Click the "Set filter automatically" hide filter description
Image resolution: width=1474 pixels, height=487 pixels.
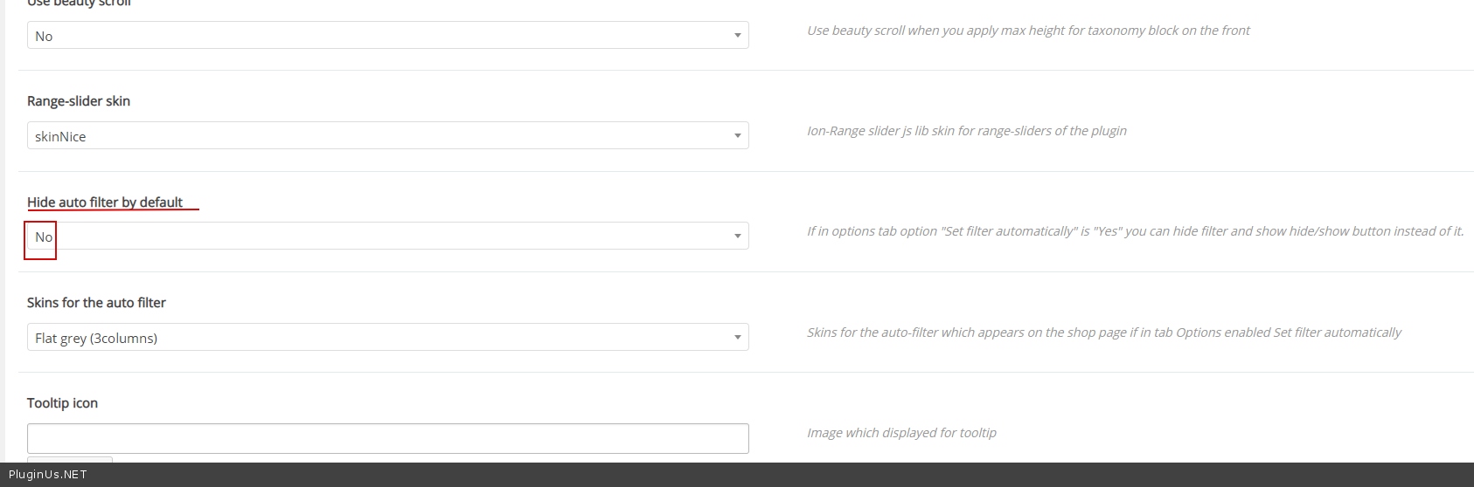click(1135, 231)
